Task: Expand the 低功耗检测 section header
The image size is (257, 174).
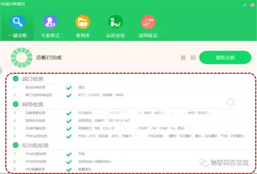Action: coord(35,146)
